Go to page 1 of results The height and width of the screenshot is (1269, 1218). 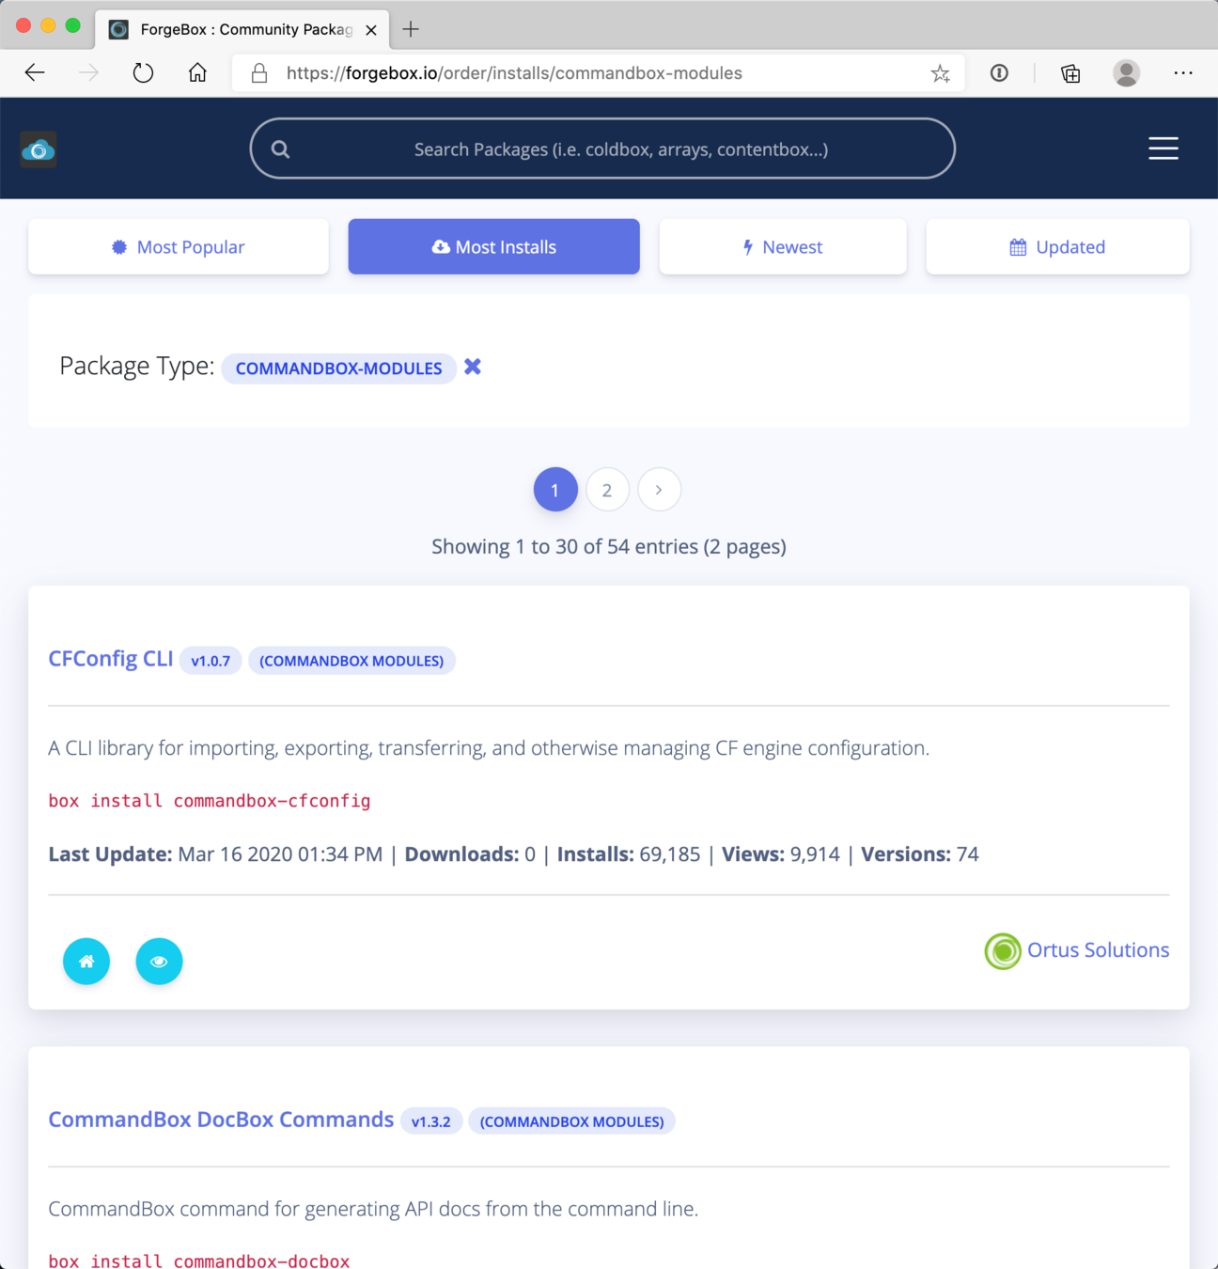[x=555, y=490]
